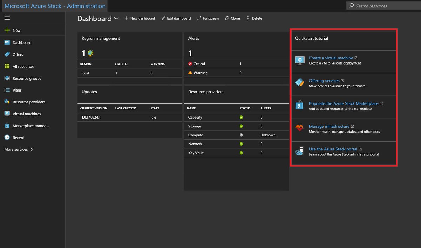Viewport: 421px width, 248px height.
Task: Delete the current dashboard
Action: click(254, 18)
